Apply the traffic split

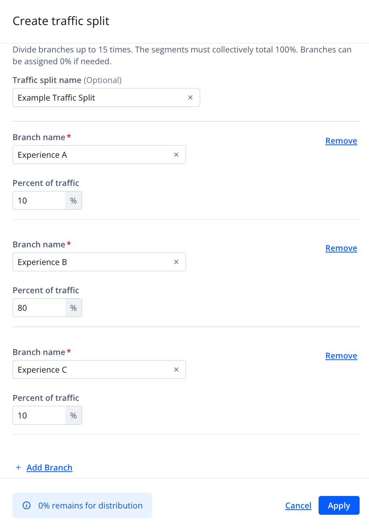pos(339,506)
